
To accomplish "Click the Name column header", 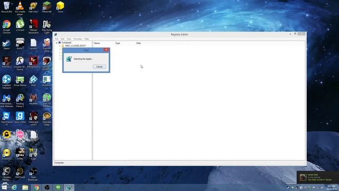I will click(x=97, y=43).
